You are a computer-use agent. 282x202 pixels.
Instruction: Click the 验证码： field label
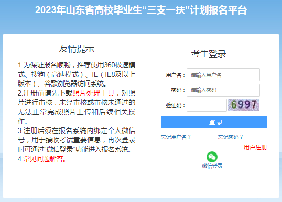(176, 105)
